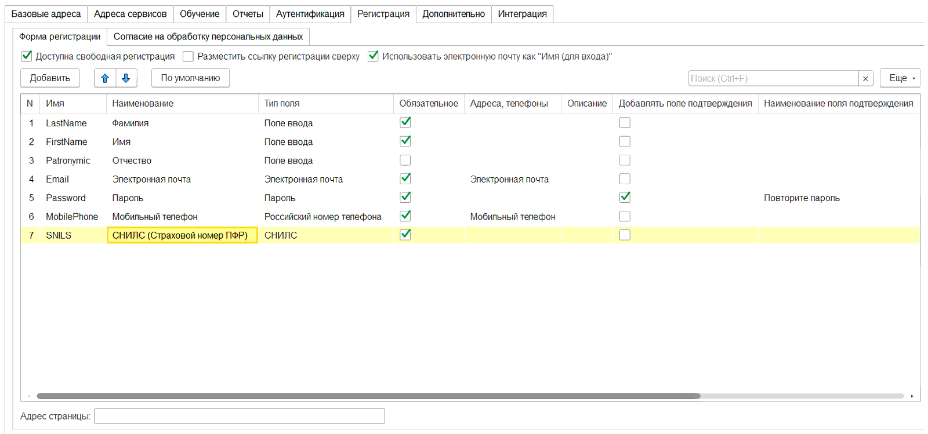Toggle use email as login name checkbox
The image size is (928, 434).
pos(374,56)
